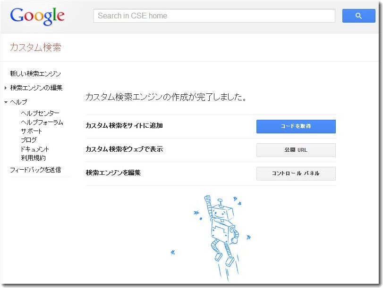Click the blue search magnifier button
Screen dimensions: 383x288
click(x=358, y=16)
